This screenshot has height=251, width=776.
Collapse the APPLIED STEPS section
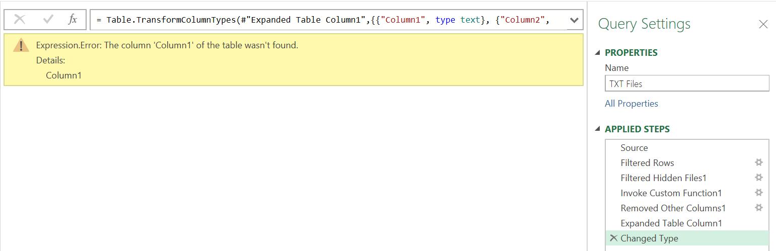click(x=598, y=129)
